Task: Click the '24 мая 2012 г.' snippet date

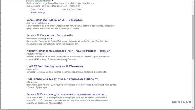Action: tap(33, 100)
